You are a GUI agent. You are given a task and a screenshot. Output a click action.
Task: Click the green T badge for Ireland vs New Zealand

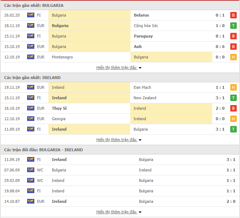(233, 98)
